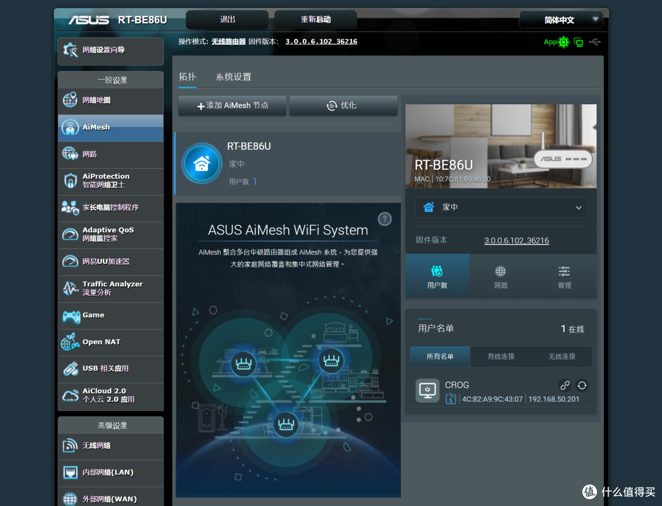This screenshot has width=662, height=506.
Task: Click the 无线路由器 operation mode link
Action: point(229,41)
